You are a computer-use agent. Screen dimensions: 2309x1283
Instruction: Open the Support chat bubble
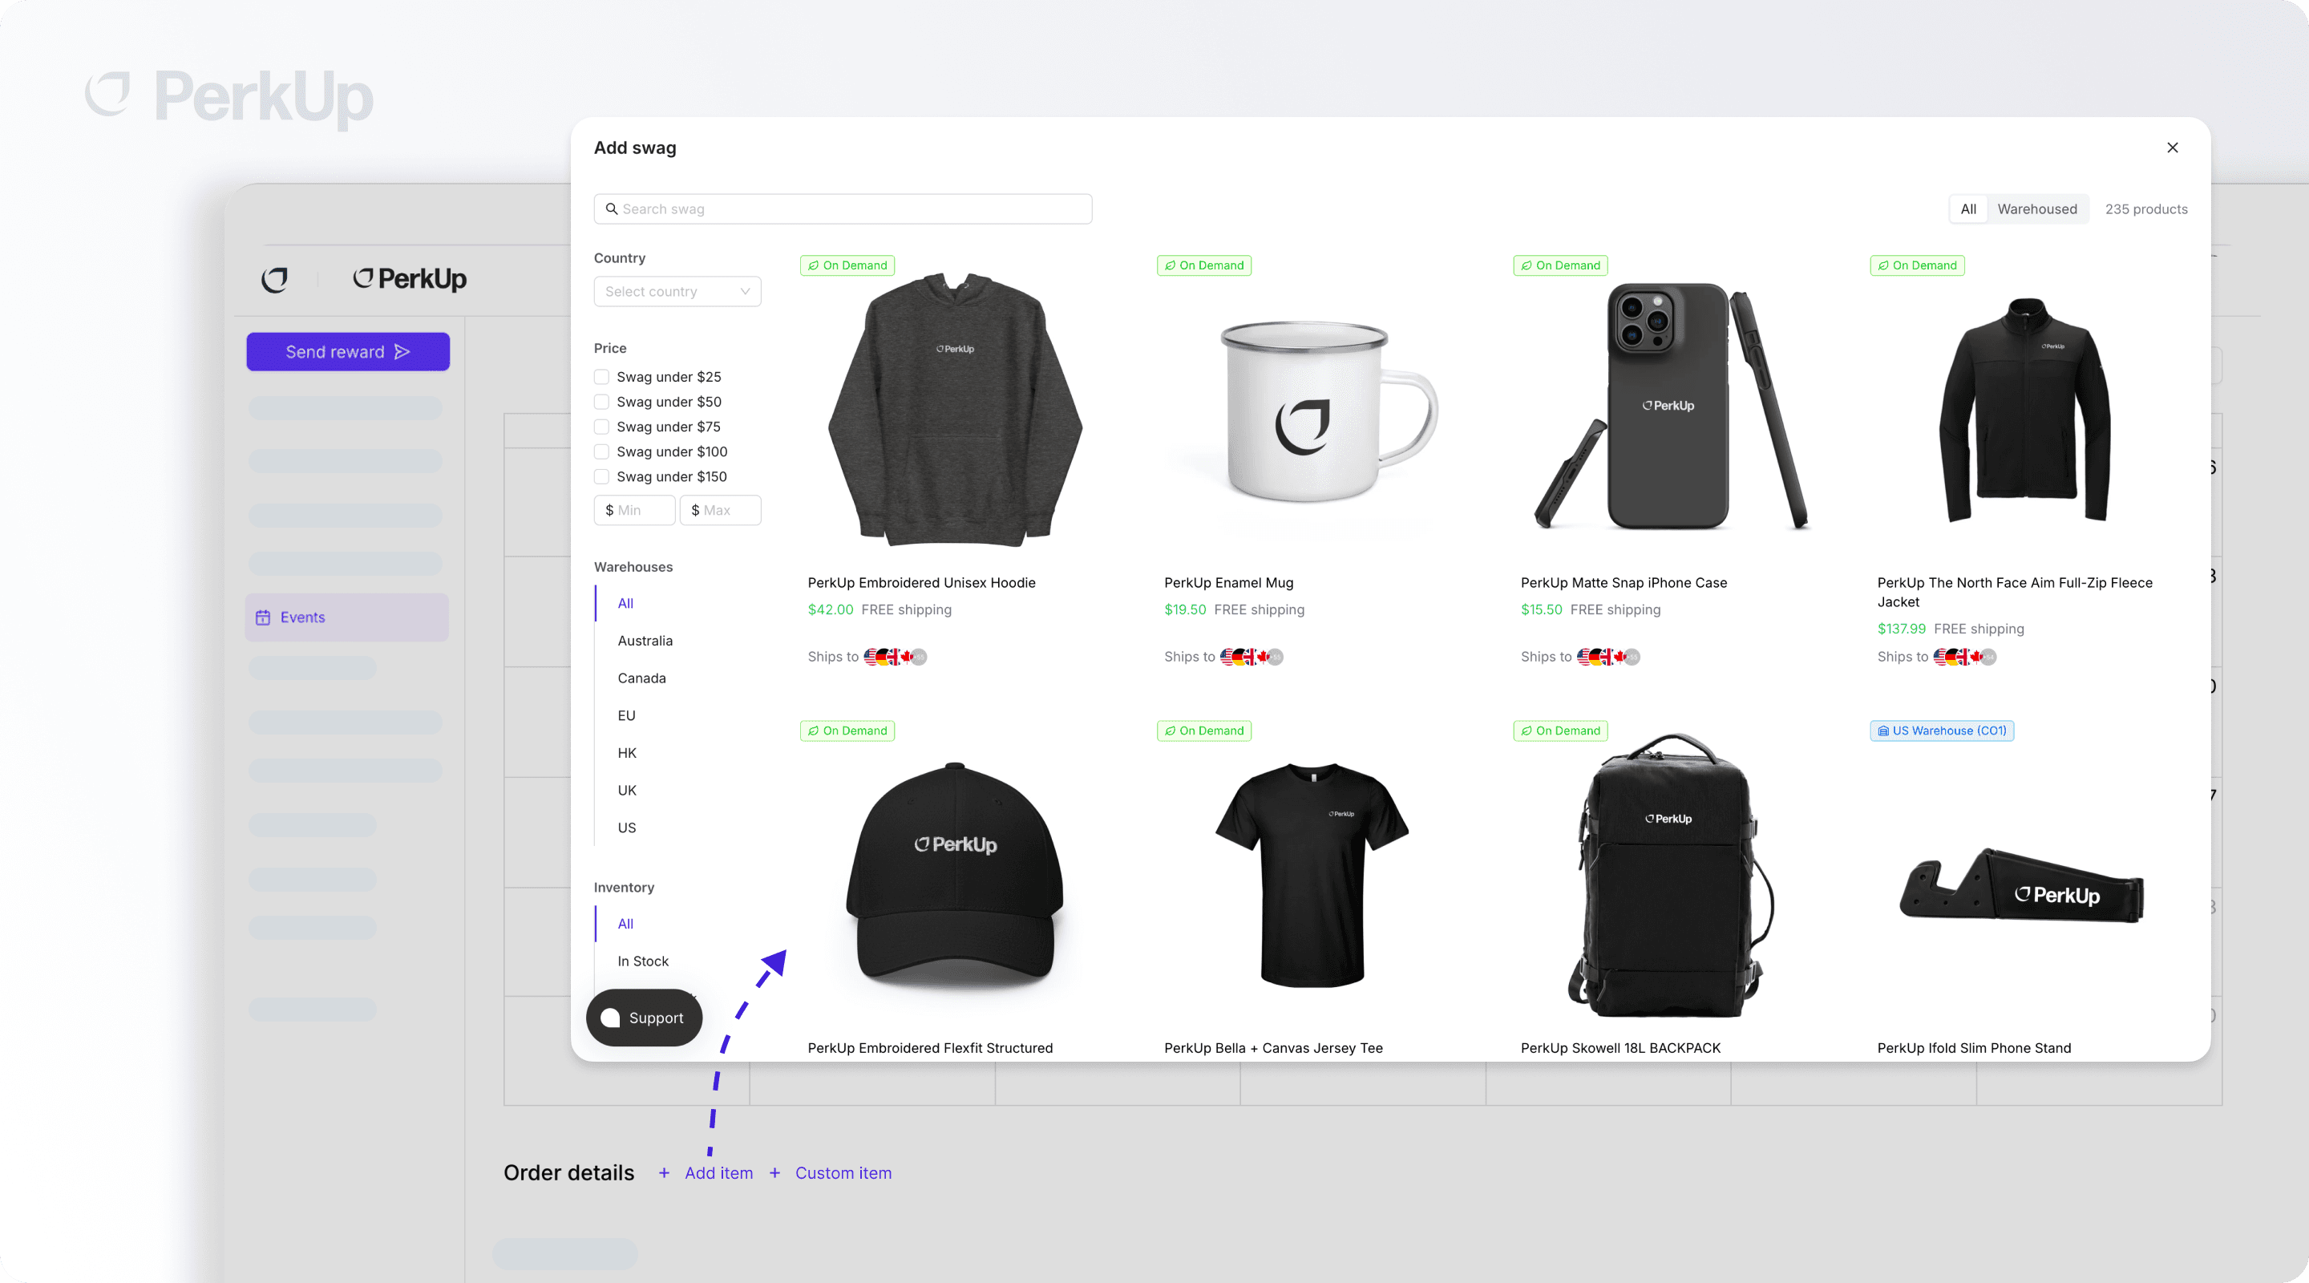[644, 1018]
